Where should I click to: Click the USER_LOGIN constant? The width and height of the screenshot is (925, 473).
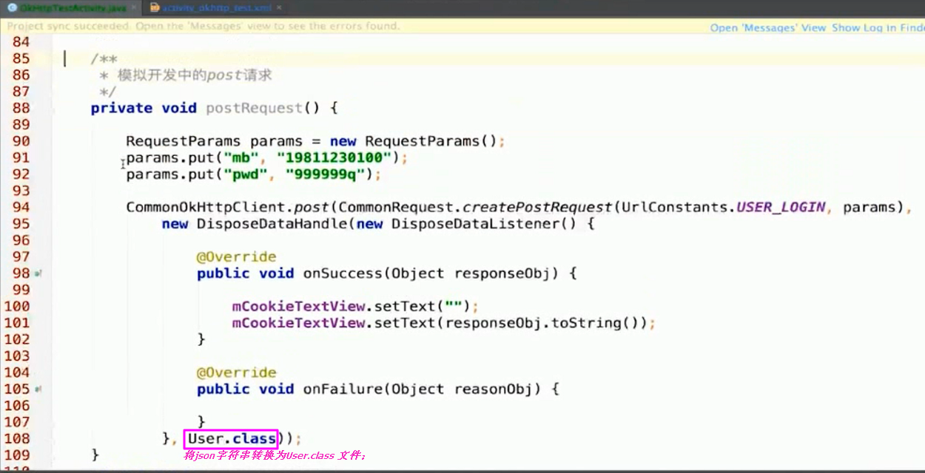pyautogui.click(x=781, y=207)
